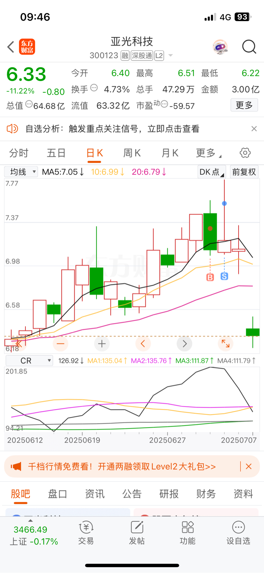Open the 更多 quote details button
Image resolution: width=264 pixels, height=573 pixels.
point(244,105)
